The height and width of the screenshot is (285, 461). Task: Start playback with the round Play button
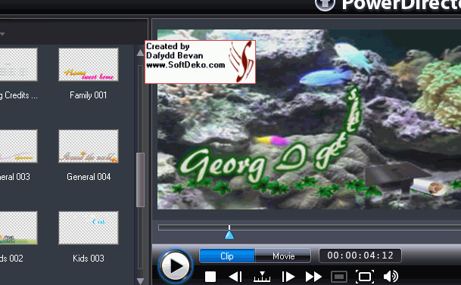[x=176, y=266]
